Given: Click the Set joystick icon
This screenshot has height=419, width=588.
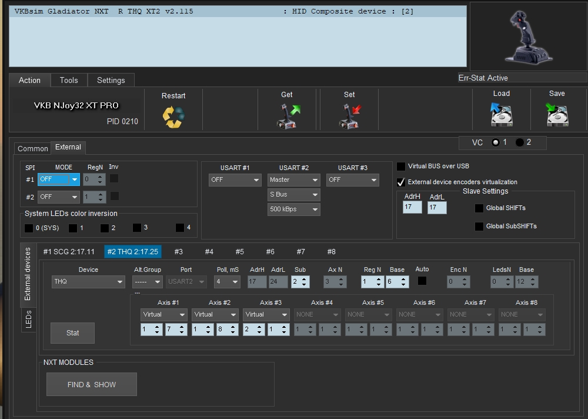Looking at the screenshot, I should tap(349, 116).
